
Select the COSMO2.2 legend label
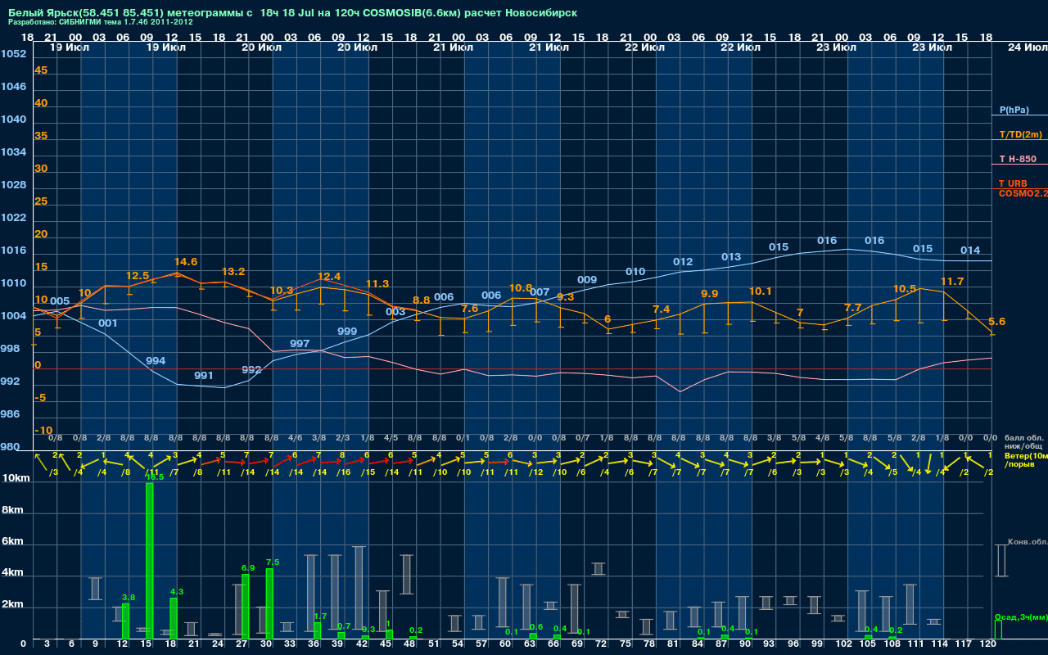1023,192
